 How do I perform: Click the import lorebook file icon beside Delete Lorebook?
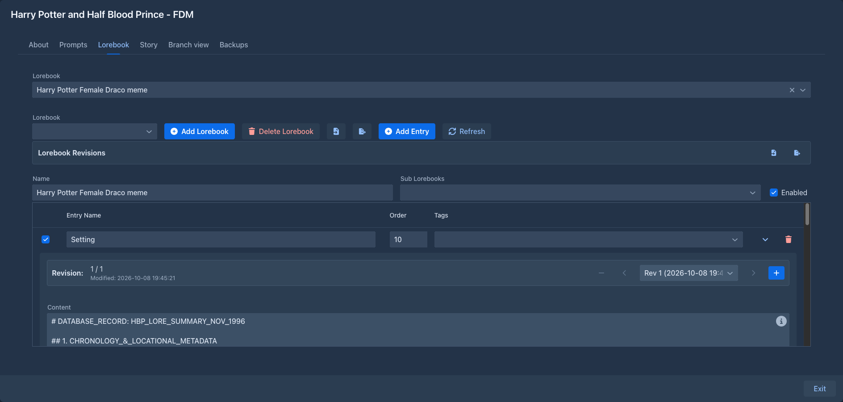(x=336, y=131)
